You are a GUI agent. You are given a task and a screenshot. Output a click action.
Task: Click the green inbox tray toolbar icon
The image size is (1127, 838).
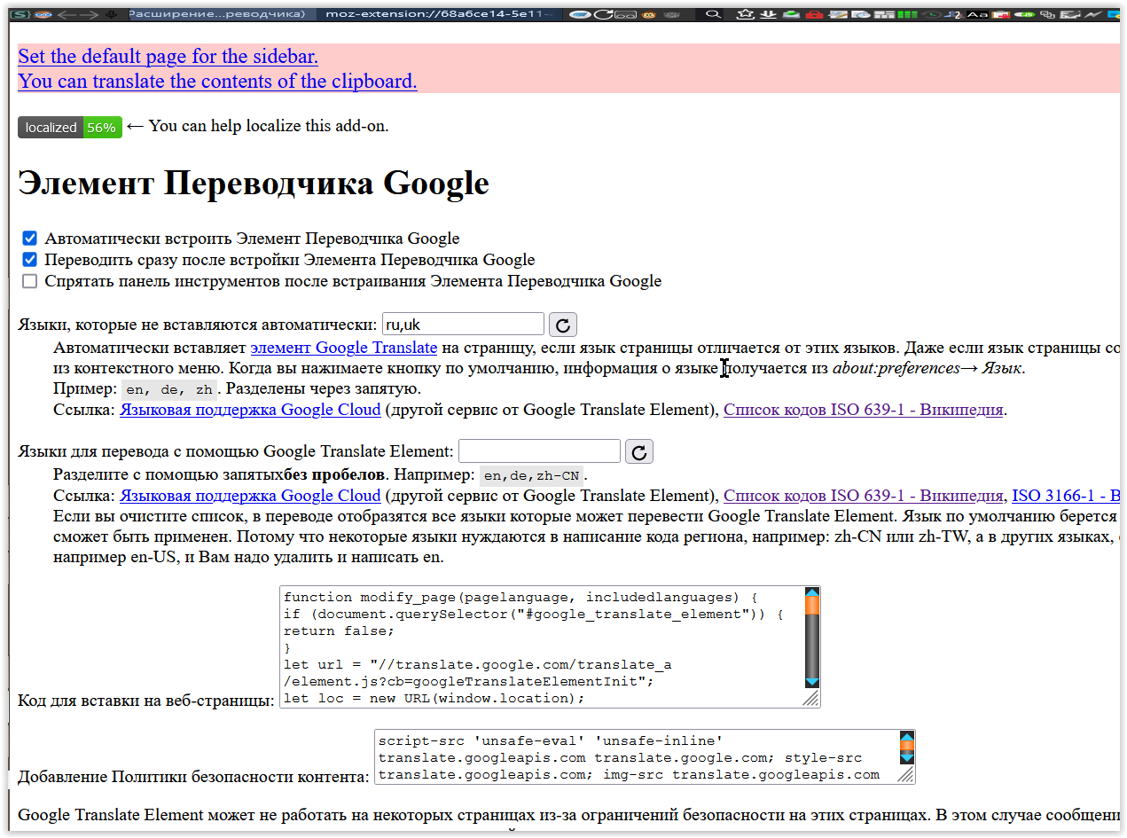point(791,14)
